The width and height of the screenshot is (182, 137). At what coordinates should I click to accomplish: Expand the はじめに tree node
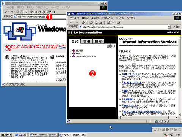(71, 51)
